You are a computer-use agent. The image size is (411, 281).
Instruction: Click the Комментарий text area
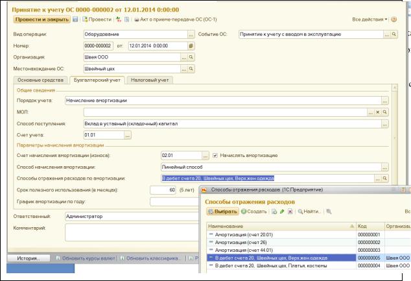click(132, 232)
